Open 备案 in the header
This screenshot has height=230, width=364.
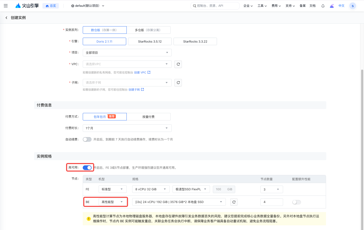click(x=303, y=6)
